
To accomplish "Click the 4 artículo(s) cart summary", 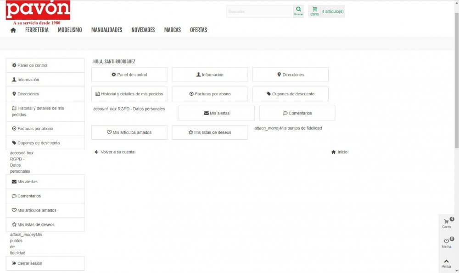I will [333, 11].
